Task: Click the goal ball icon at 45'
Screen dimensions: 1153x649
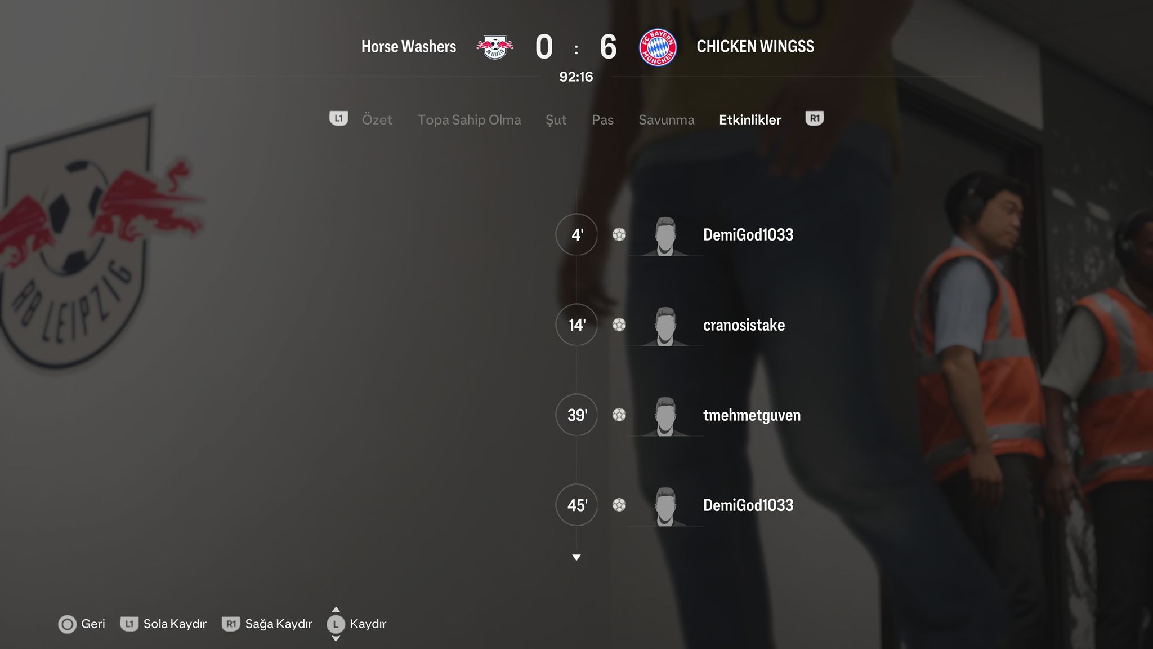Action: tap(619, 505)
